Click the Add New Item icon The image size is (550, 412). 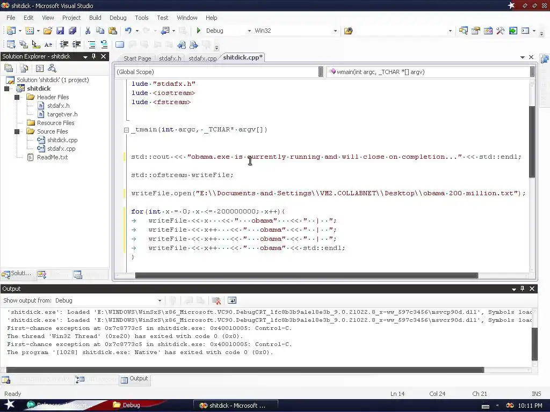tap(30, 31)
